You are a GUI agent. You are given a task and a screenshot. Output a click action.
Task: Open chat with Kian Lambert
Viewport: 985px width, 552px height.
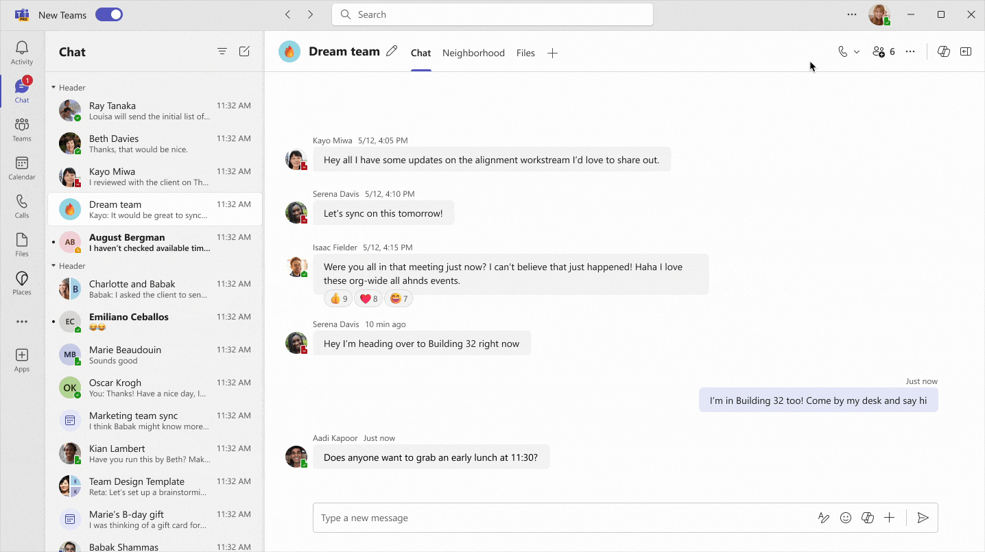tap(155, 454)
